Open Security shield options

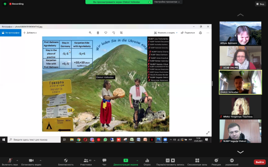(x=66, y=161)
